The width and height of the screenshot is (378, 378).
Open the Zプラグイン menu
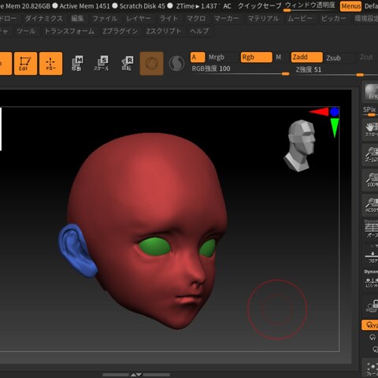click(x=120, y=31)
